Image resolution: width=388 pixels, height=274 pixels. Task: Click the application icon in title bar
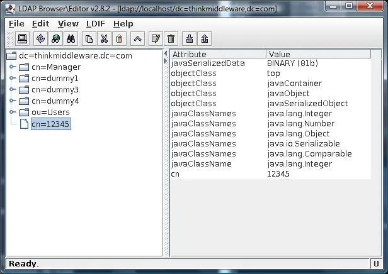(11, 9)
